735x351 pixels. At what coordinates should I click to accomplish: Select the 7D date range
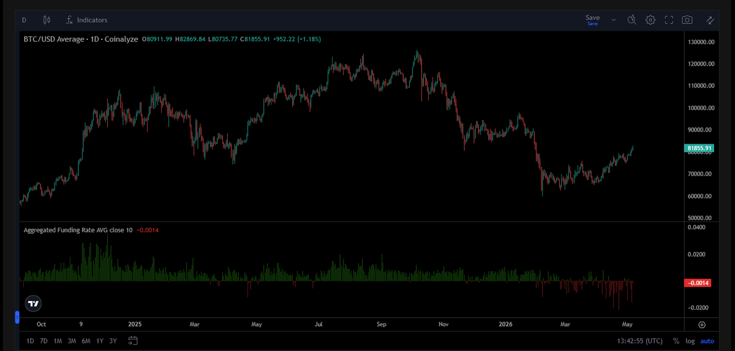pos(43,341)
